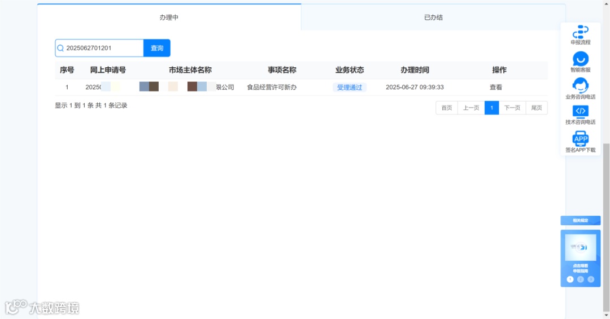Click the 办理时间 column header

click(415, 70)
